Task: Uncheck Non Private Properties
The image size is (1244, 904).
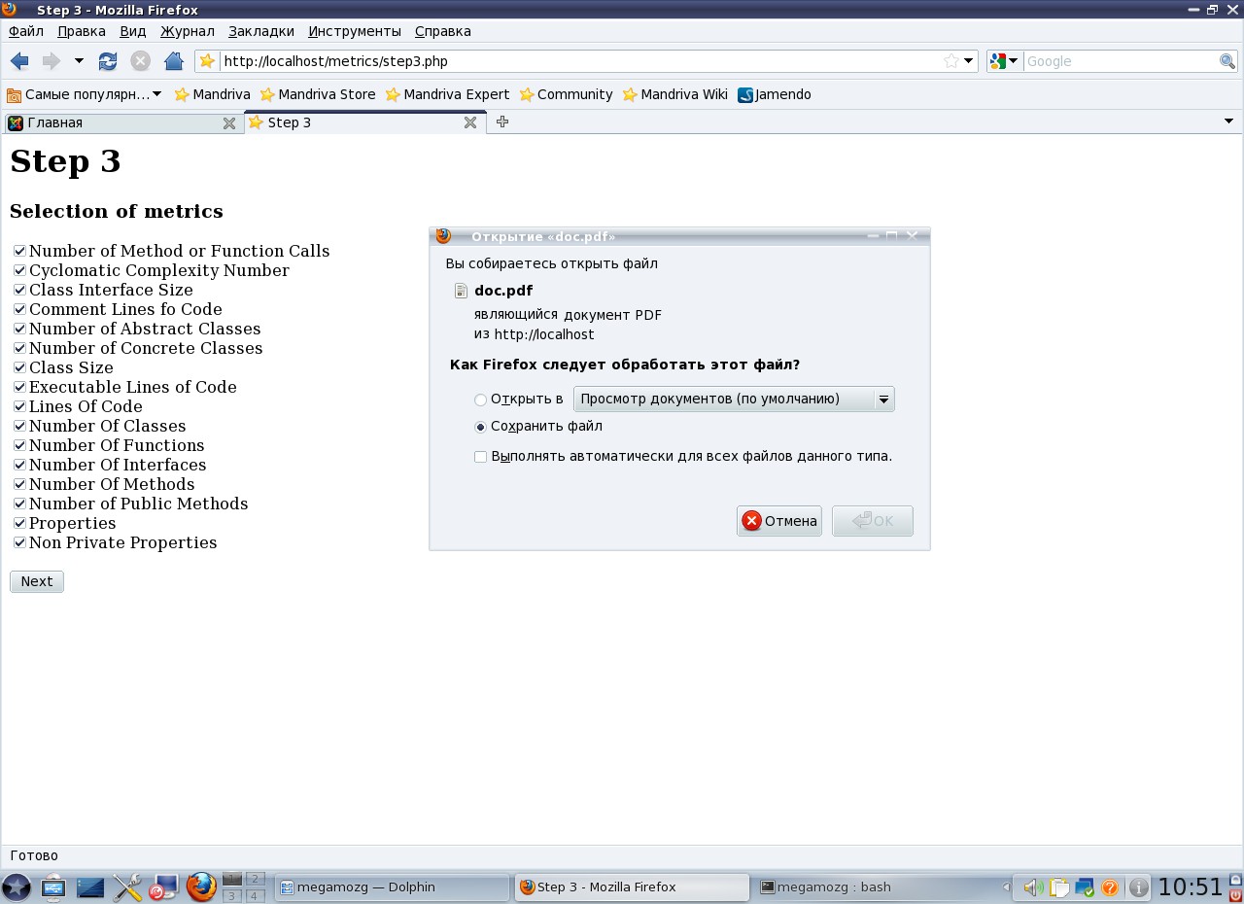Action: pyautogui.click(x=19, y=542)
